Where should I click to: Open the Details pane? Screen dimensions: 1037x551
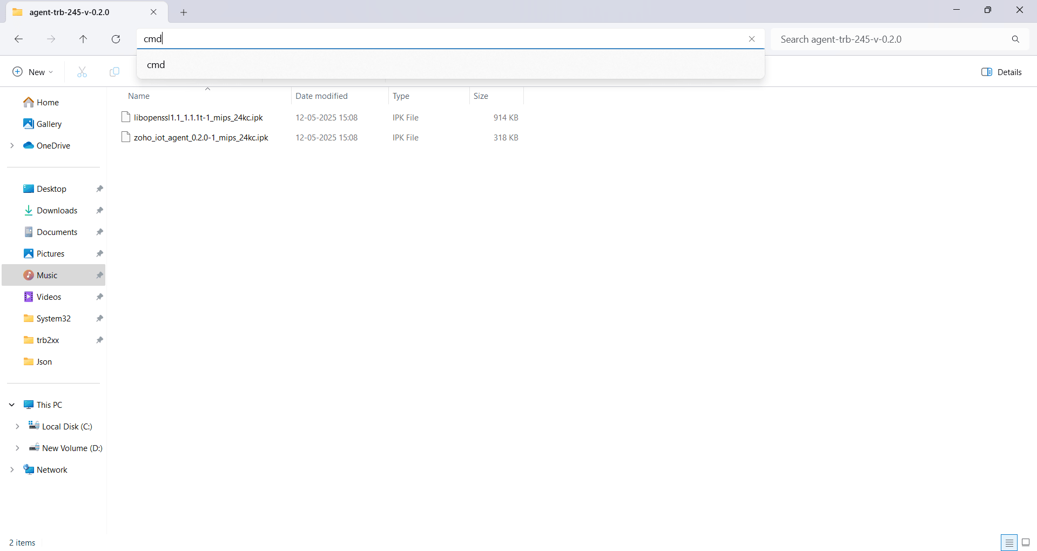click(x=1001, y=72)
